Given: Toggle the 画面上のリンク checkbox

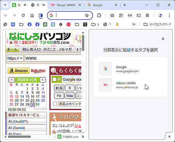Looking at the screenshot, I should (x=55, y=104).
